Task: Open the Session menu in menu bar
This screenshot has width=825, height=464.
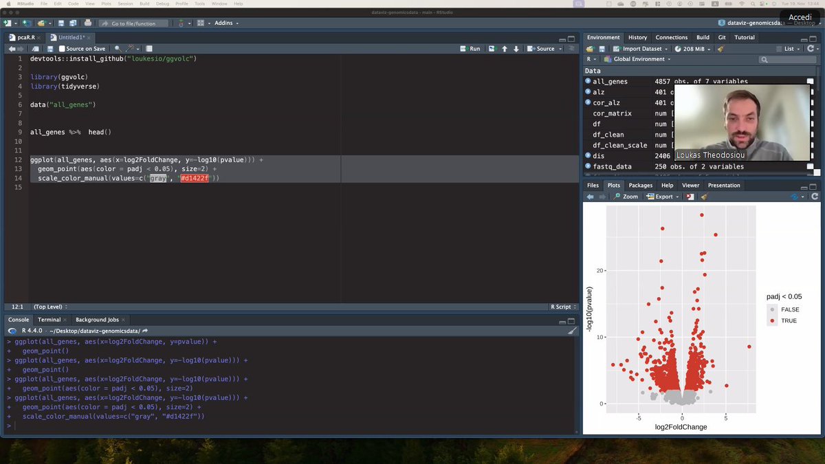Action: tap(125, 3)
